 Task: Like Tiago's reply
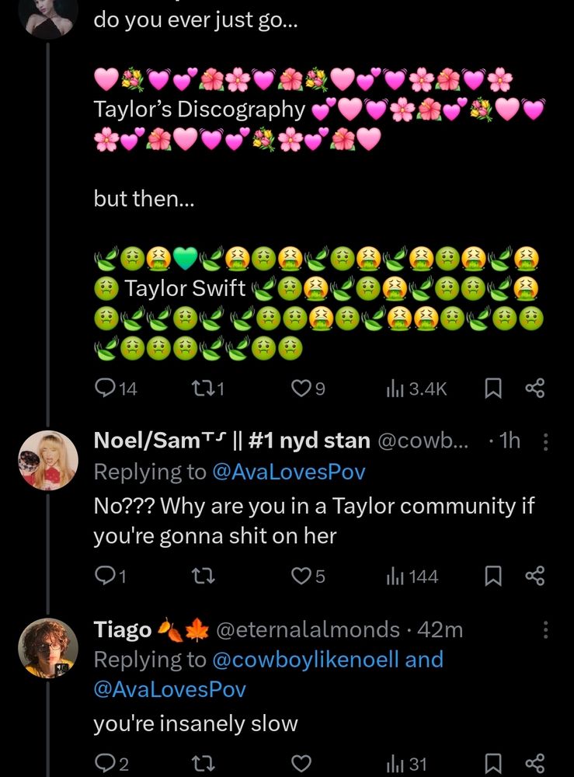pos(301,765)
